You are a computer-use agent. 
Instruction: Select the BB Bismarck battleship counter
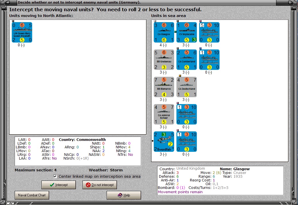click(x=164, y=87)
